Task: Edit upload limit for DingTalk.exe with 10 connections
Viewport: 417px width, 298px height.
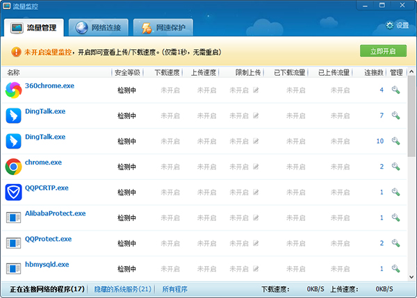Action: pyautogui.click(x=256, y=141)
